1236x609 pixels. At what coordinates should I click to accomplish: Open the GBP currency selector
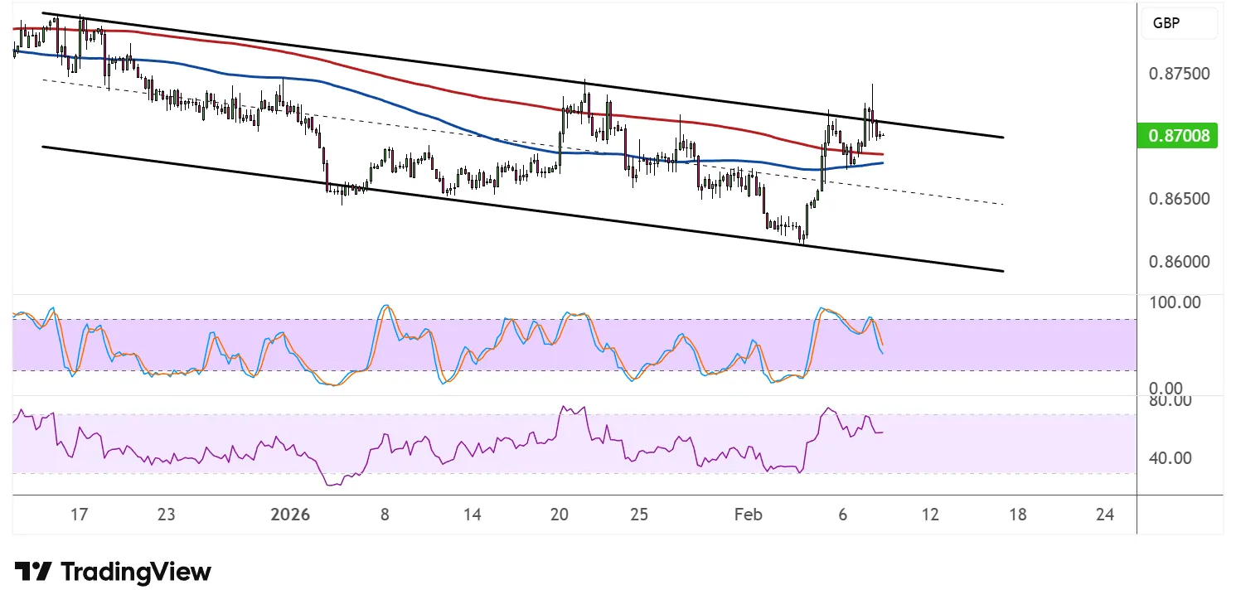(x=1178, y=24)
